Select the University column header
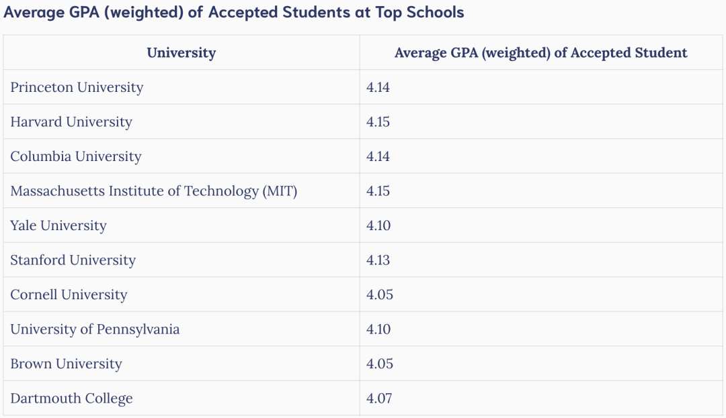This screenshot has height=418, width=726. [181, 53]
